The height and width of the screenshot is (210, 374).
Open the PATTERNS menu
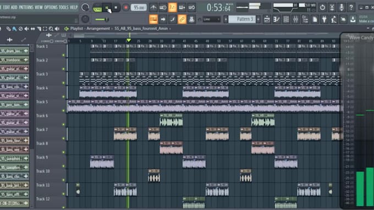pyautogui.click(x=26, y=7)
